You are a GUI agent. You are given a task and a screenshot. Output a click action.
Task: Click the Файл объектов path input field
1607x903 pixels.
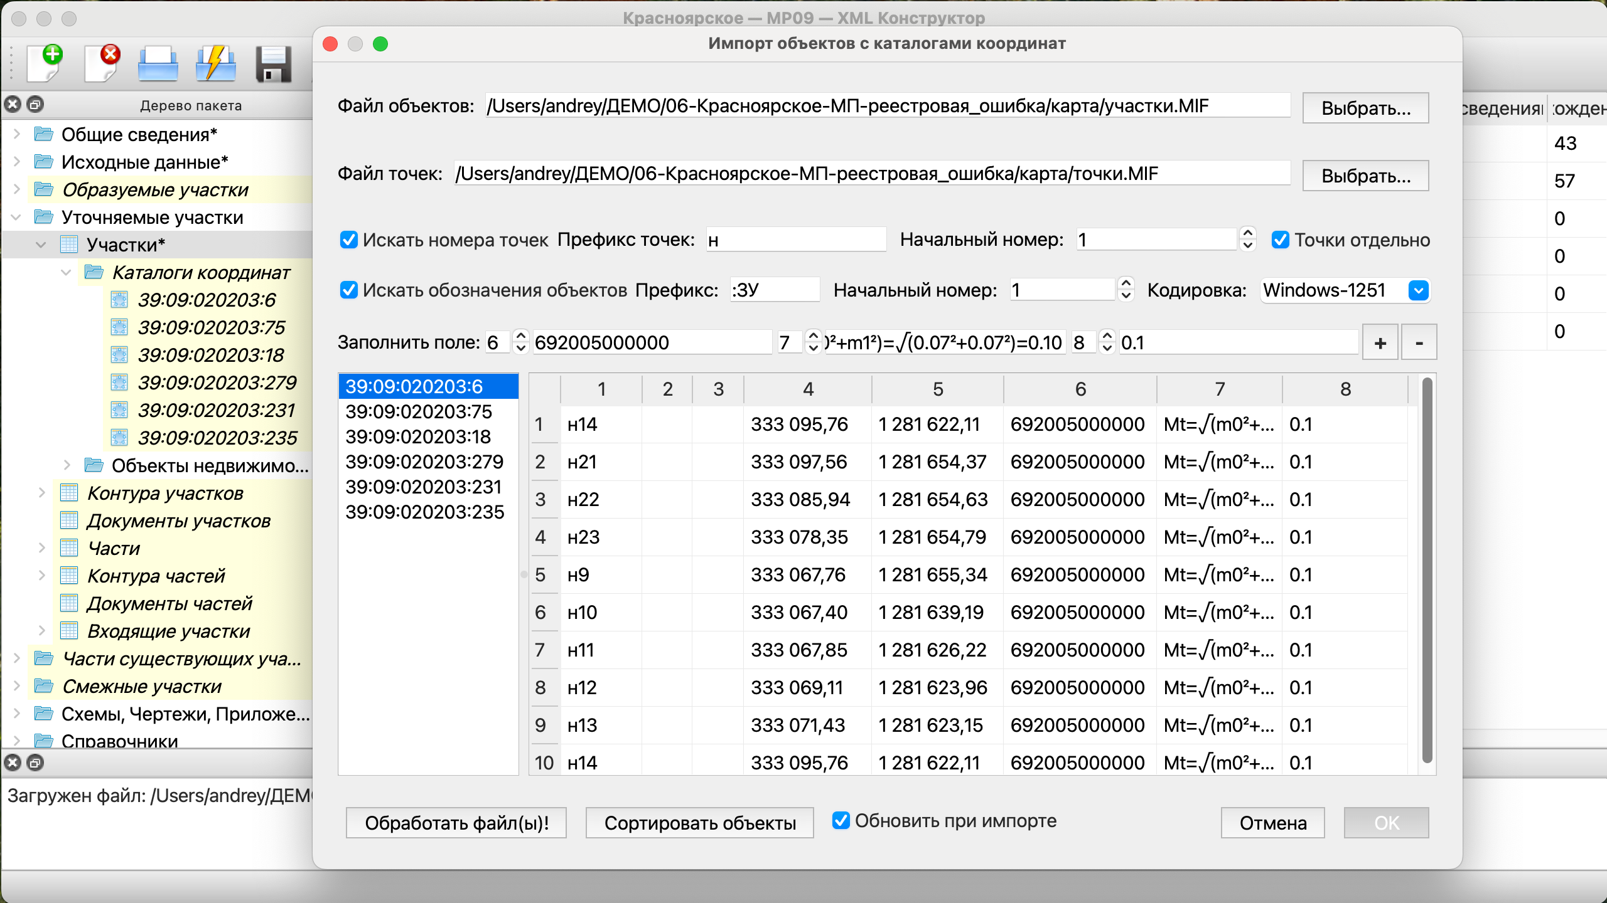coord(888,105)
